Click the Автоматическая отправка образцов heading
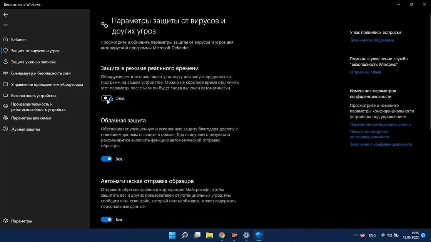 coord(147,181)
